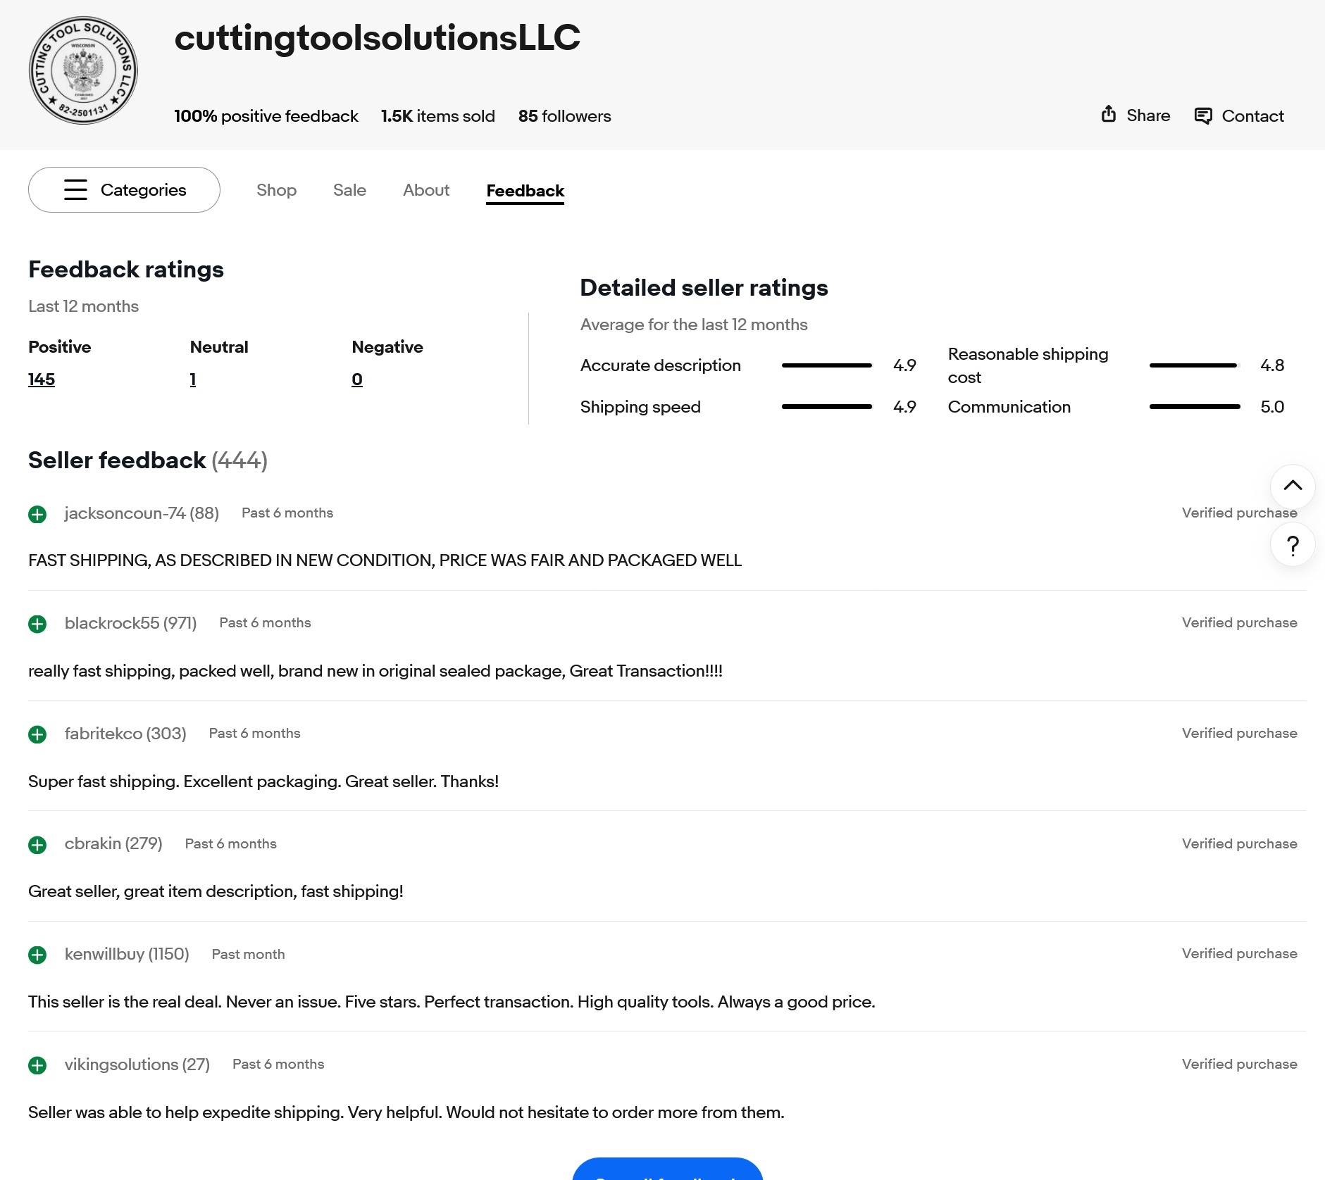Open blackrock55 user profile

point(111,624)
